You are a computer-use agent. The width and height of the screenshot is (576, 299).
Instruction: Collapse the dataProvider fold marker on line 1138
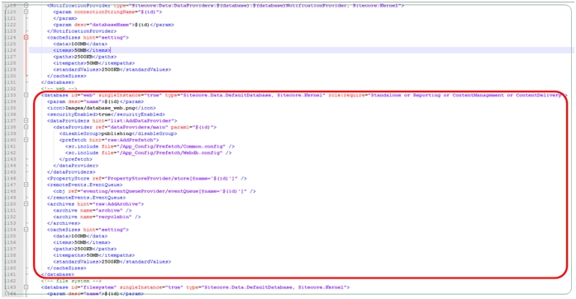click(26, 127)
